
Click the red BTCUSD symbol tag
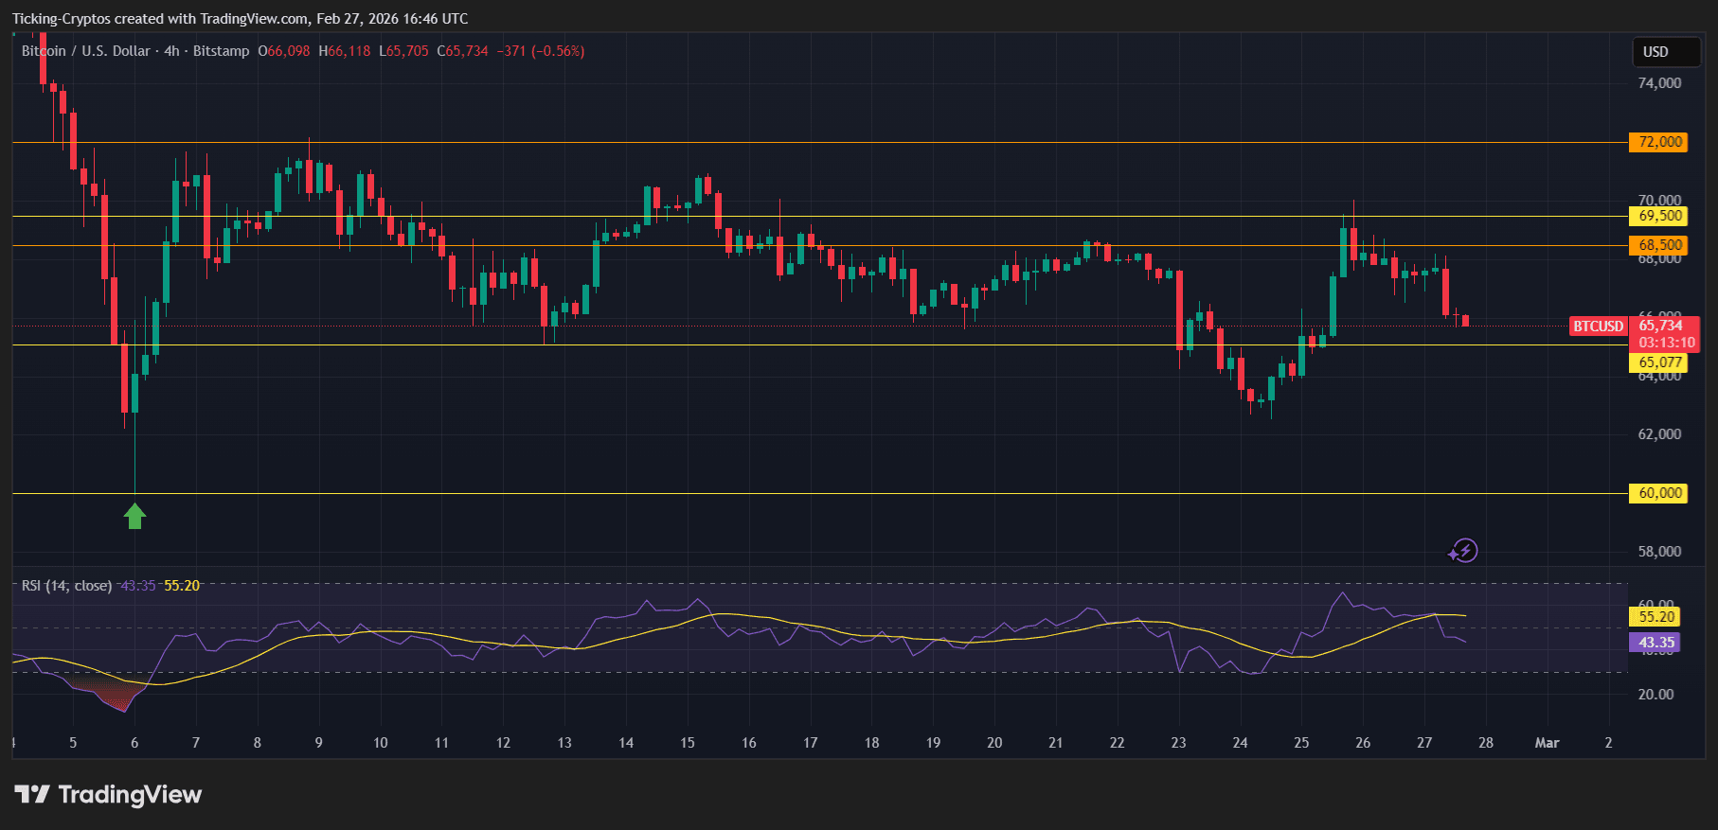pos(1598,327)
